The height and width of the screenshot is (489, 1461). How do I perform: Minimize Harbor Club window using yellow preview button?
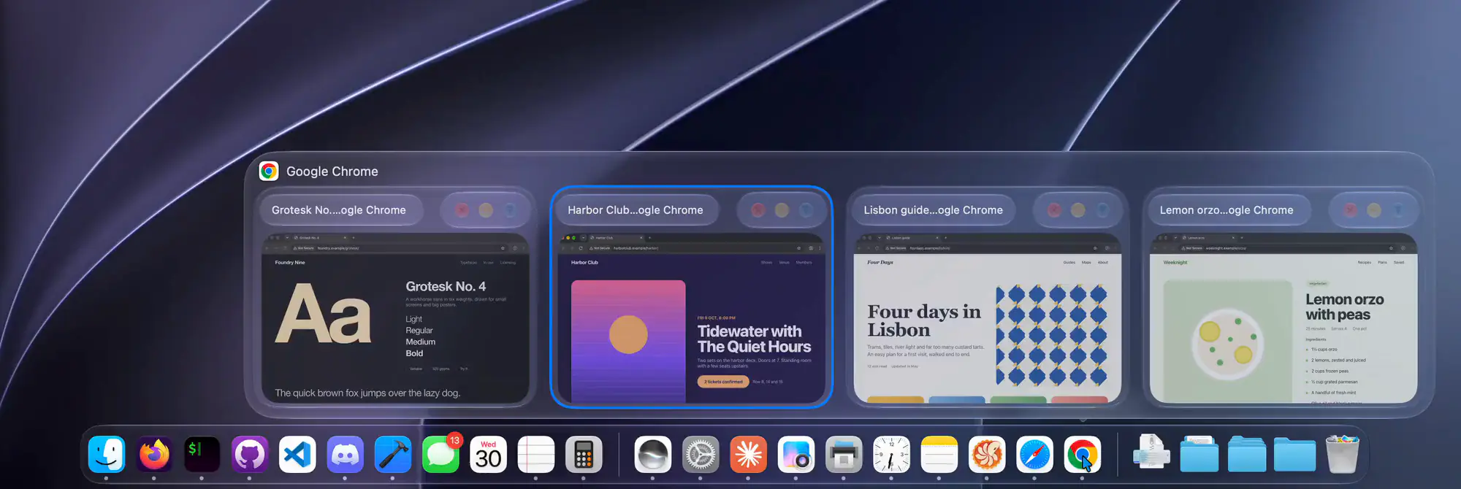point(782,210)
